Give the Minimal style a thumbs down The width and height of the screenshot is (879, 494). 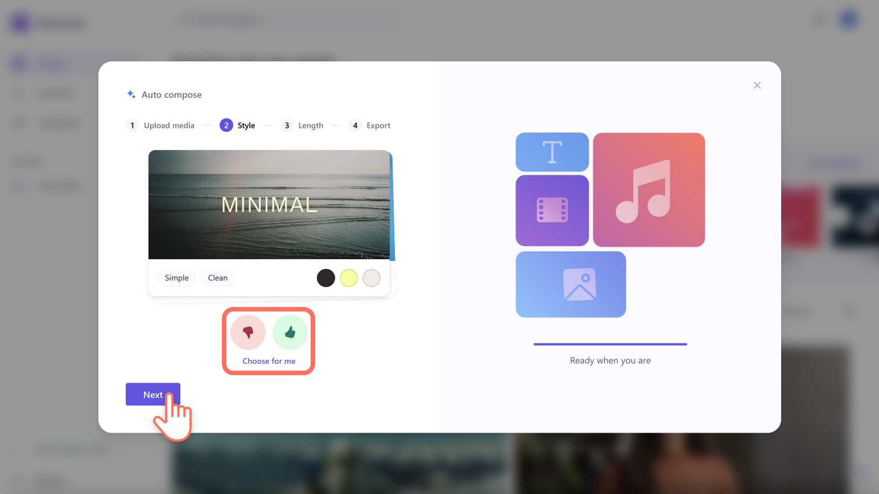(247, 332)
